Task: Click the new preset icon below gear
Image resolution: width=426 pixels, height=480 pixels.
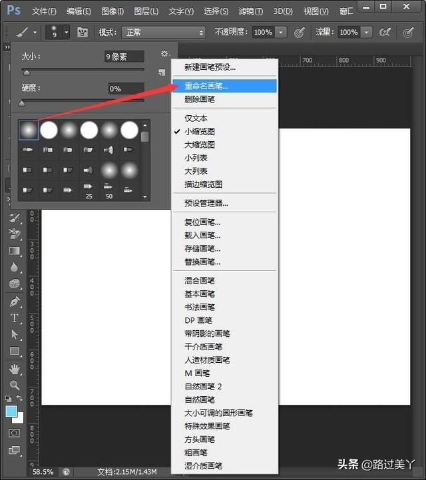Action: [x=162, y=73]
